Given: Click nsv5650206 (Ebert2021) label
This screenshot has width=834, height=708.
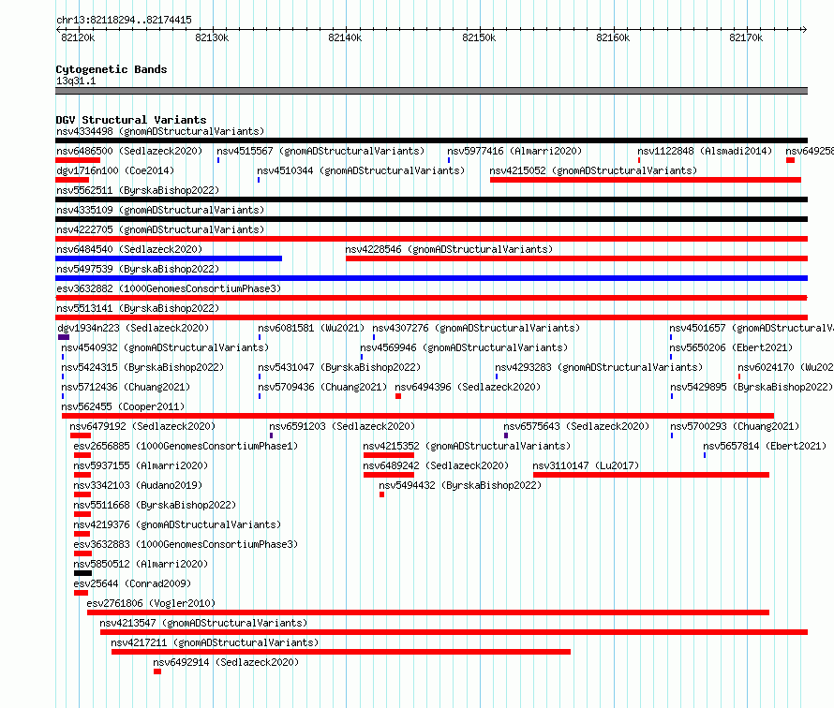Looking at the screenshot, I should coord(731,347).
